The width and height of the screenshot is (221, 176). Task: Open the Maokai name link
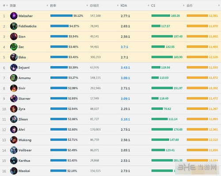tap(24, 171)
